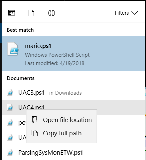Click the file icon below UAC4.ps1

(10, 122)
